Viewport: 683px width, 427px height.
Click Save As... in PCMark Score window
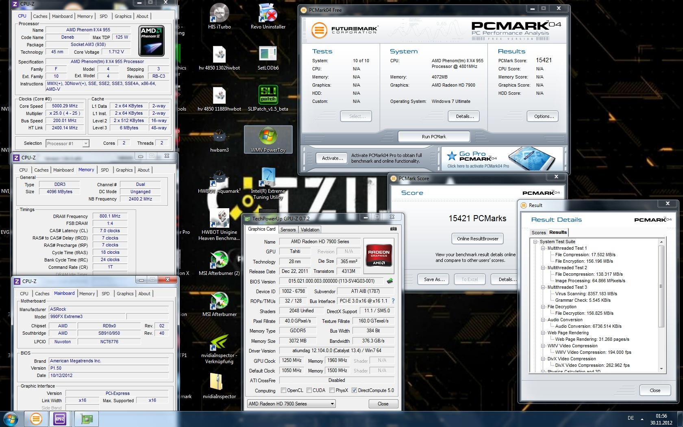pos(434,279)
